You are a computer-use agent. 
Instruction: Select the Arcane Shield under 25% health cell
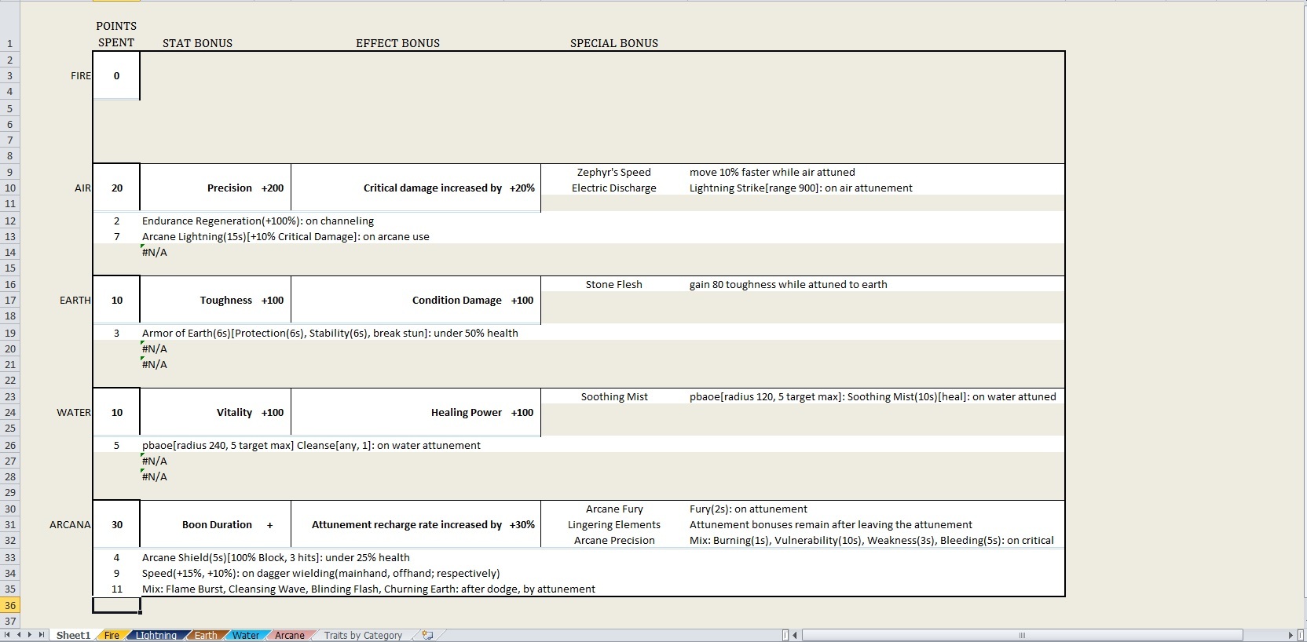pyautogui.click(x=276, y=557)
